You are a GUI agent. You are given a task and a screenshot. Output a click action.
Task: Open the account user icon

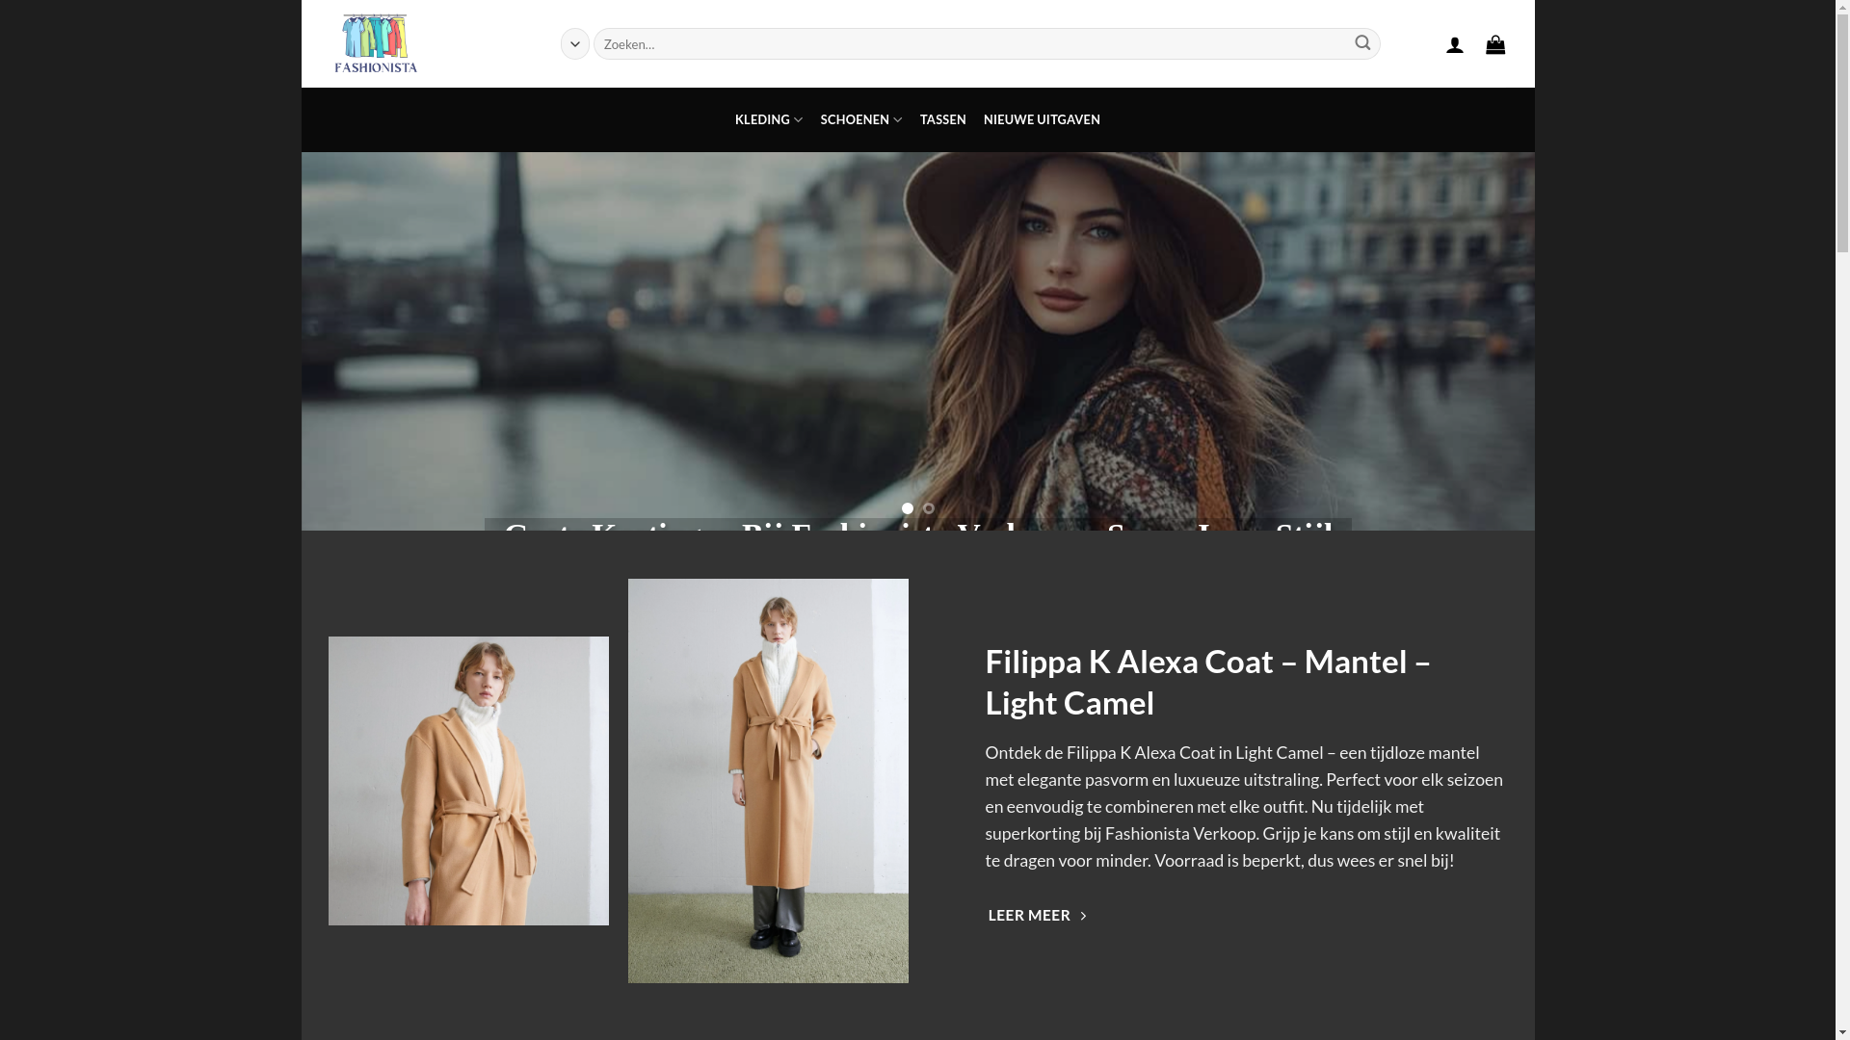(1455, 44)
